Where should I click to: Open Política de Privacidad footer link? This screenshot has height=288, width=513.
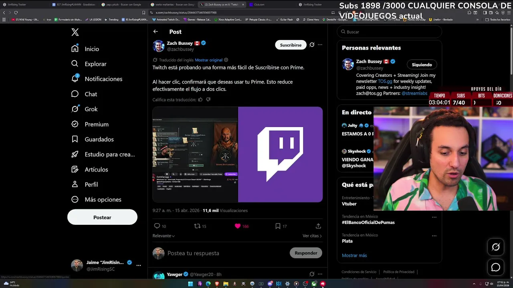[x=399, y=272]
